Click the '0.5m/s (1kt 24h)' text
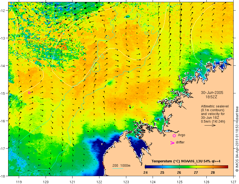The image size is (239, 184). pyautogui.click(x=213, y=121)
